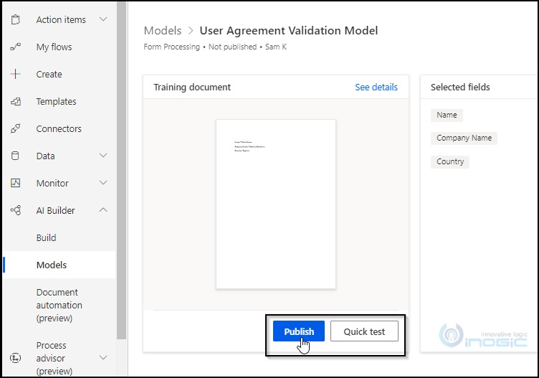Select Models under AI Builder
This screenshot has height=378, width=539.
point(52,265)
